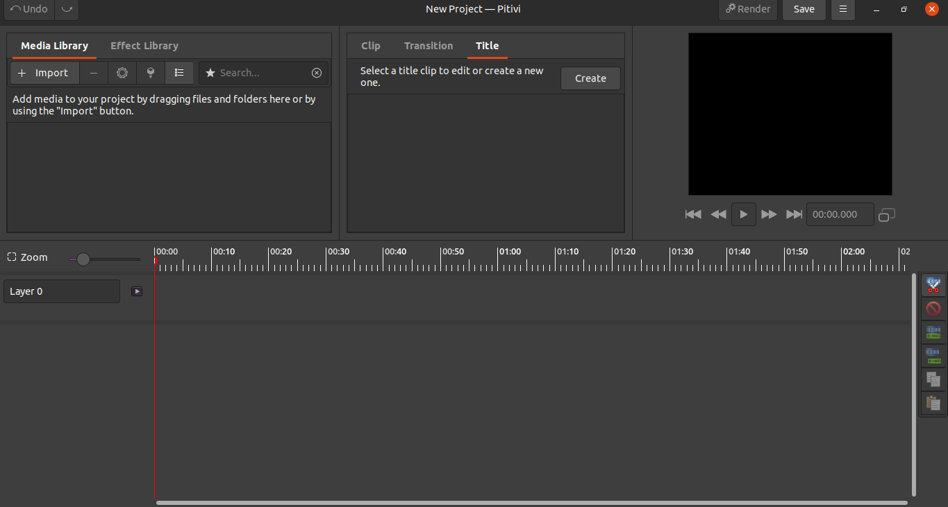Image resolution: width=948 pixels, height=507 pixels.
Task: Clear the search field with the X icon
Action: click(x=317, y=73)
